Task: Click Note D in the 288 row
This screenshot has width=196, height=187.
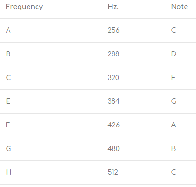Action: (x=174, y=54)
